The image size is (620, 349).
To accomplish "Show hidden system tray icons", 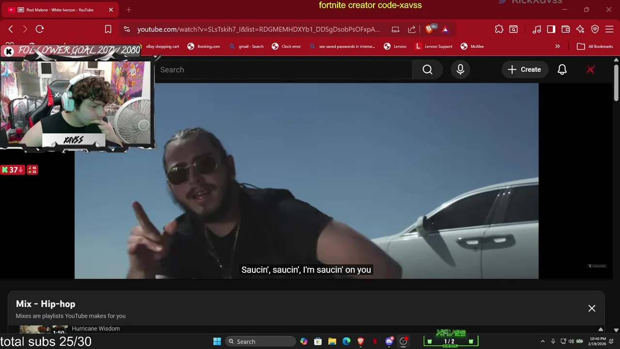I will (x=542, y=341).
